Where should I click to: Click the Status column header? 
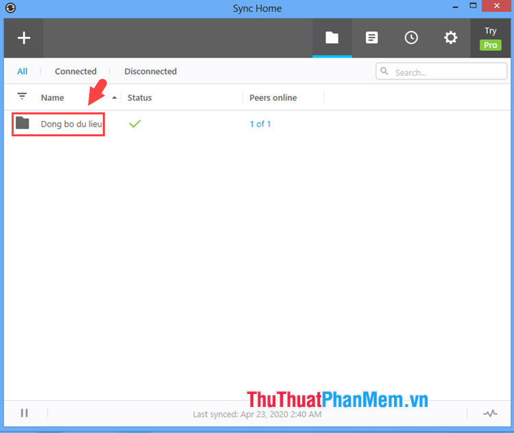coord(140,98)
